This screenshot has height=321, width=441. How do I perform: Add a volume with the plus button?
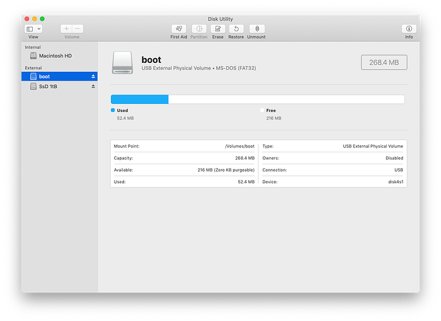click(66, 29)
